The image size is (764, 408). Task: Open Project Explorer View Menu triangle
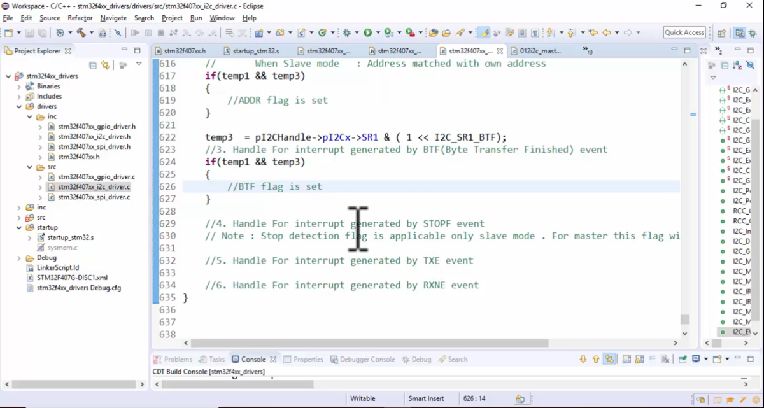(139, 64)
